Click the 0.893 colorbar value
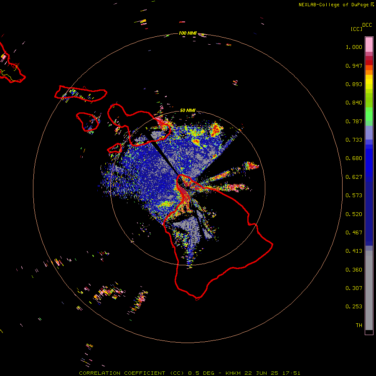This screenshot has height=376, width=376. [354, 84]
